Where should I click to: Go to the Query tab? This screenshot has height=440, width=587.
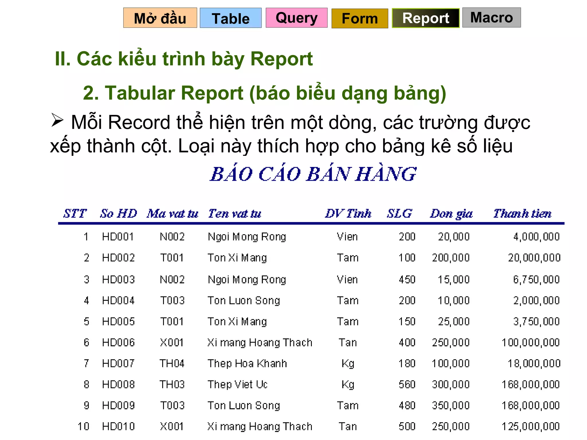click(296, 18)
